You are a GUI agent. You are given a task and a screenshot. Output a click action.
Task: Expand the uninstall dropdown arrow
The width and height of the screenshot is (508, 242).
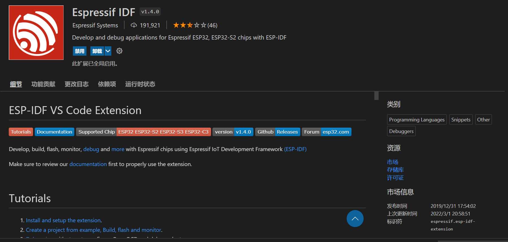108,51
